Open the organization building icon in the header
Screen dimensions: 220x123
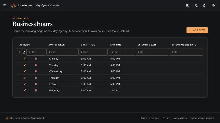coord(188,5)
